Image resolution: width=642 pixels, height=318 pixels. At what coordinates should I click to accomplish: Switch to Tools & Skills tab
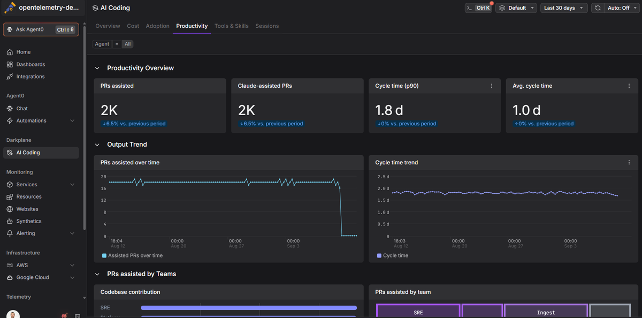(x=232, y=26)
